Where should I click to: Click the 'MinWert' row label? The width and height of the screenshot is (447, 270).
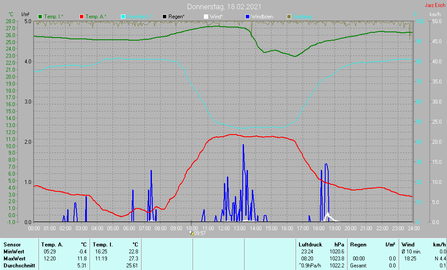point(14,252)
